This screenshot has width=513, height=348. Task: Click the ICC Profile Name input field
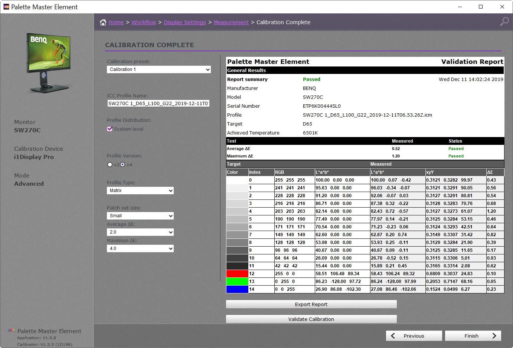click(159, 103)
